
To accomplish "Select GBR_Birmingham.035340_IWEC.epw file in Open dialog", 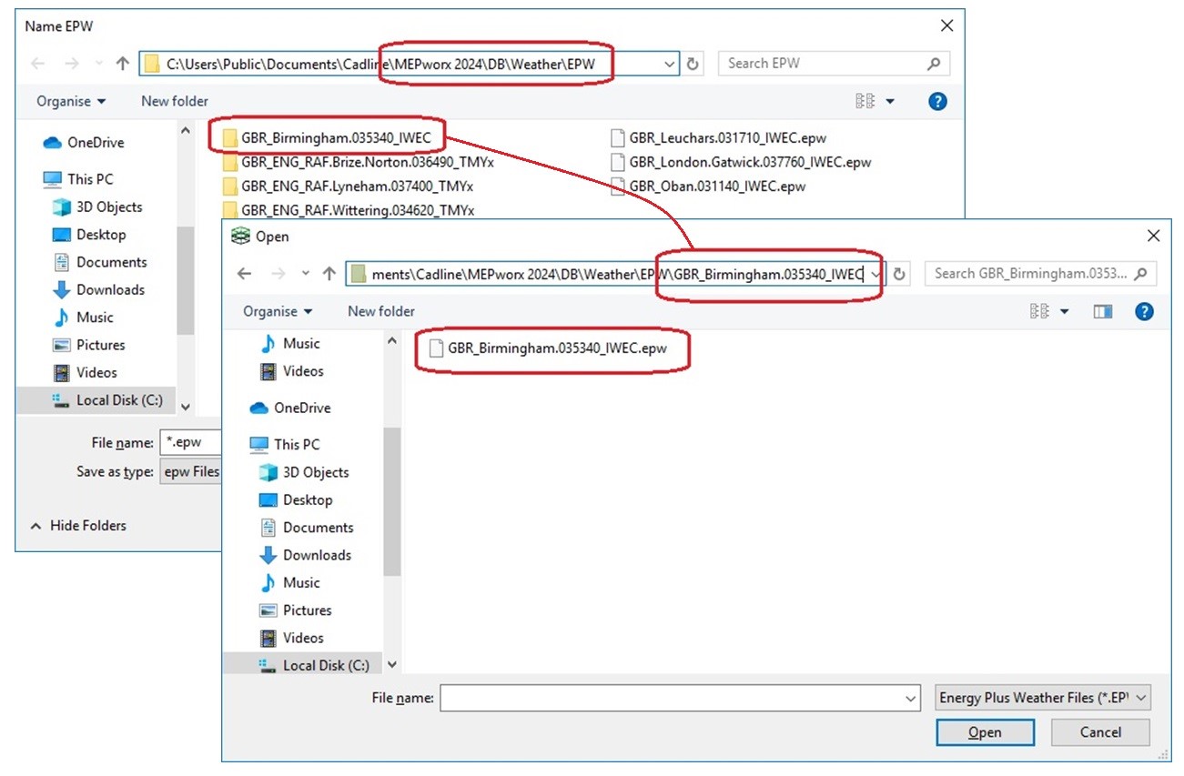I will point(549,348).
